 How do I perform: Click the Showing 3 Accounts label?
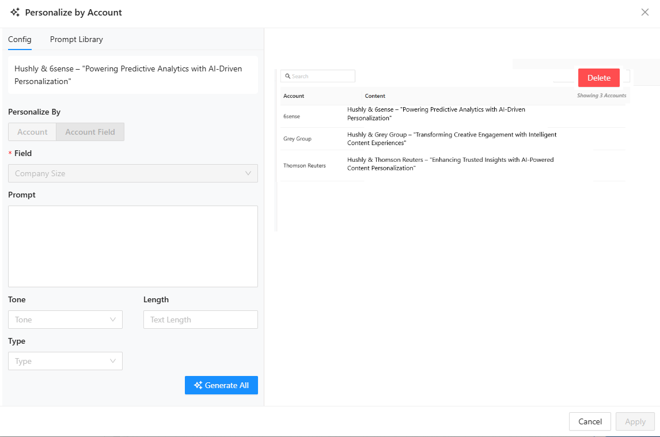point(601,96)
